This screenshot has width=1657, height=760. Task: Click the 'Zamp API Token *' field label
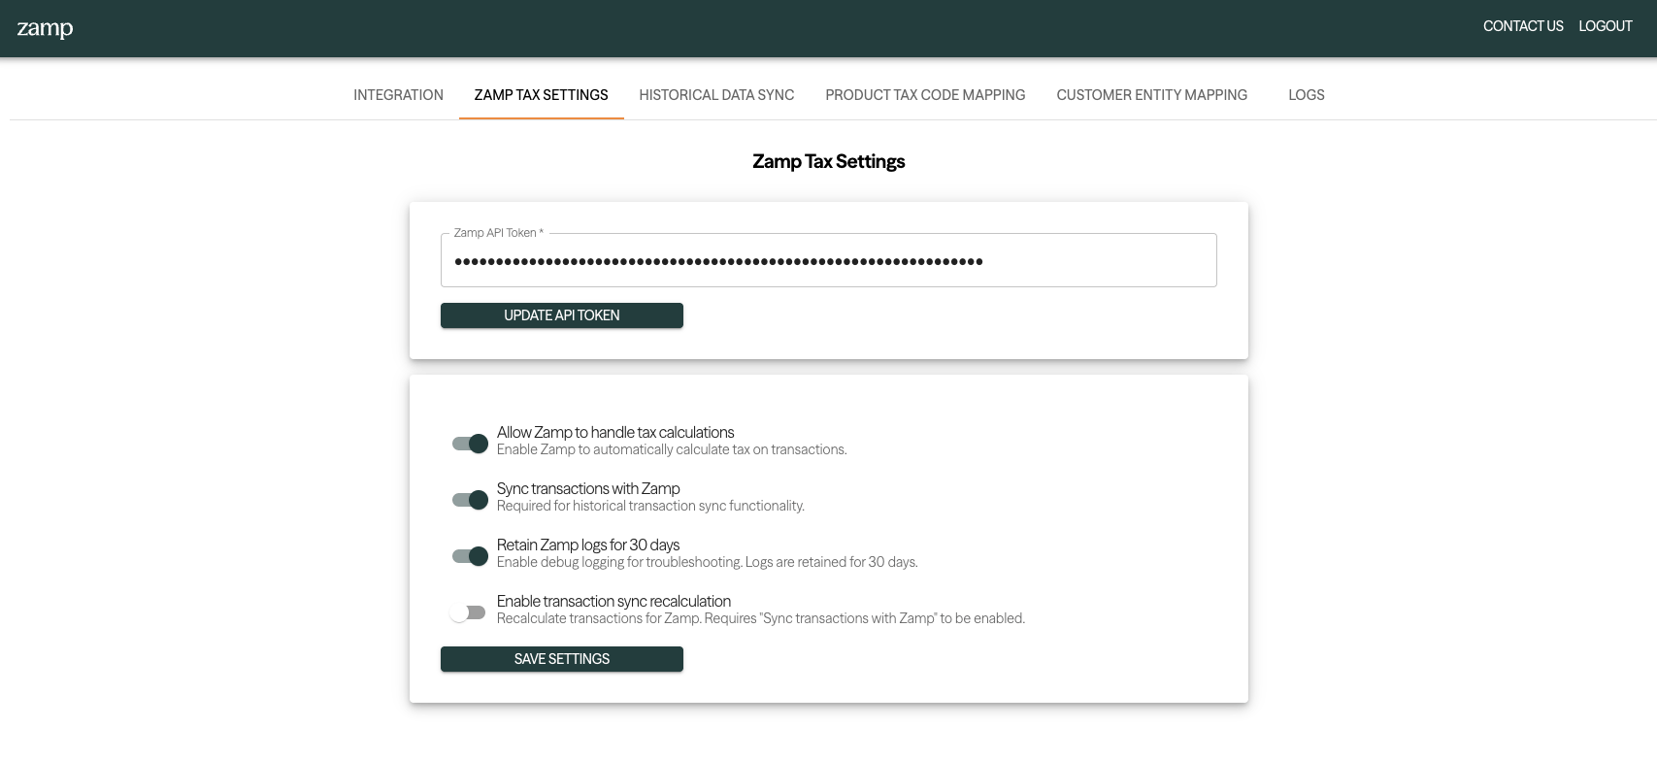[499, 233]
